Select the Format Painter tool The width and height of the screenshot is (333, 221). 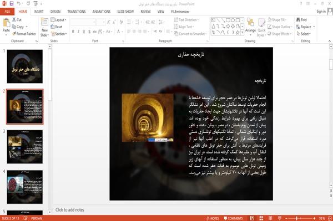[x=24, y=34]
